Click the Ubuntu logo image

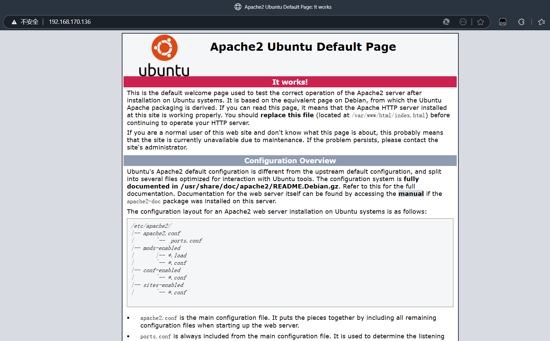point(164,55)
